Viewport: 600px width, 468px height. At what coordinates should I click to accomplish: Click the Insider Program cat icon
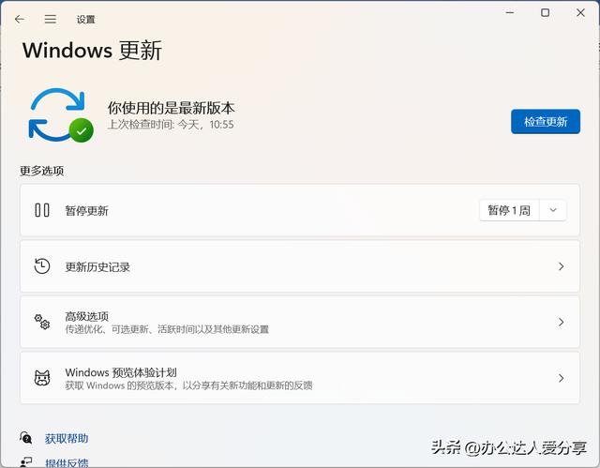point(42,378)
